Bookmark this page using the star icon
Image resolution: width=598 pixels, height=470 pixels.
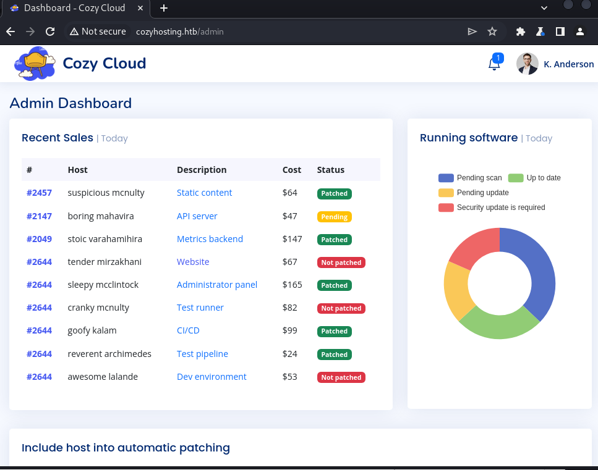(x=492, y=31)
